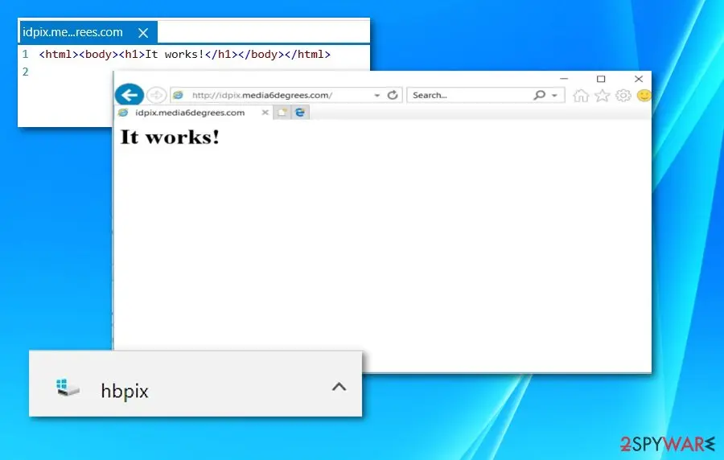Click the hbpix label text
This screenshot has width=724, height=460.
pos(125,392)
